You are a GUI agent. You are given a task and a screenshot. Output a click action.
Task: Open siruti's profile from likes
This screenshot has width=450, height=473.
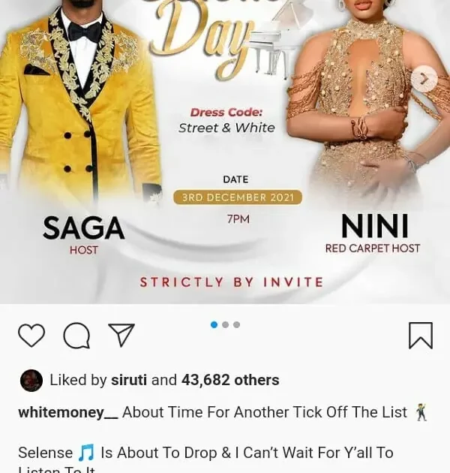[x=129, y=380]
